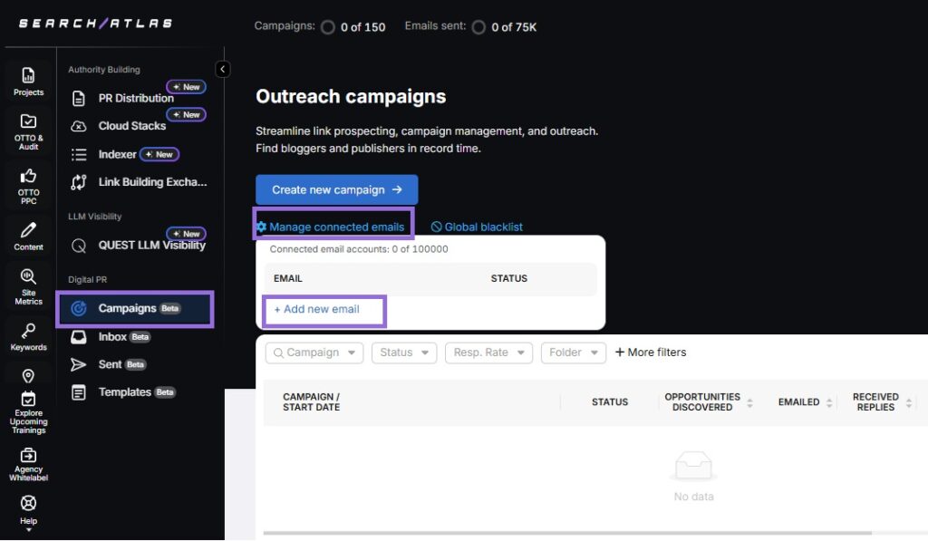
Task: Open Manage connected emails
Action: pos(336,227)
